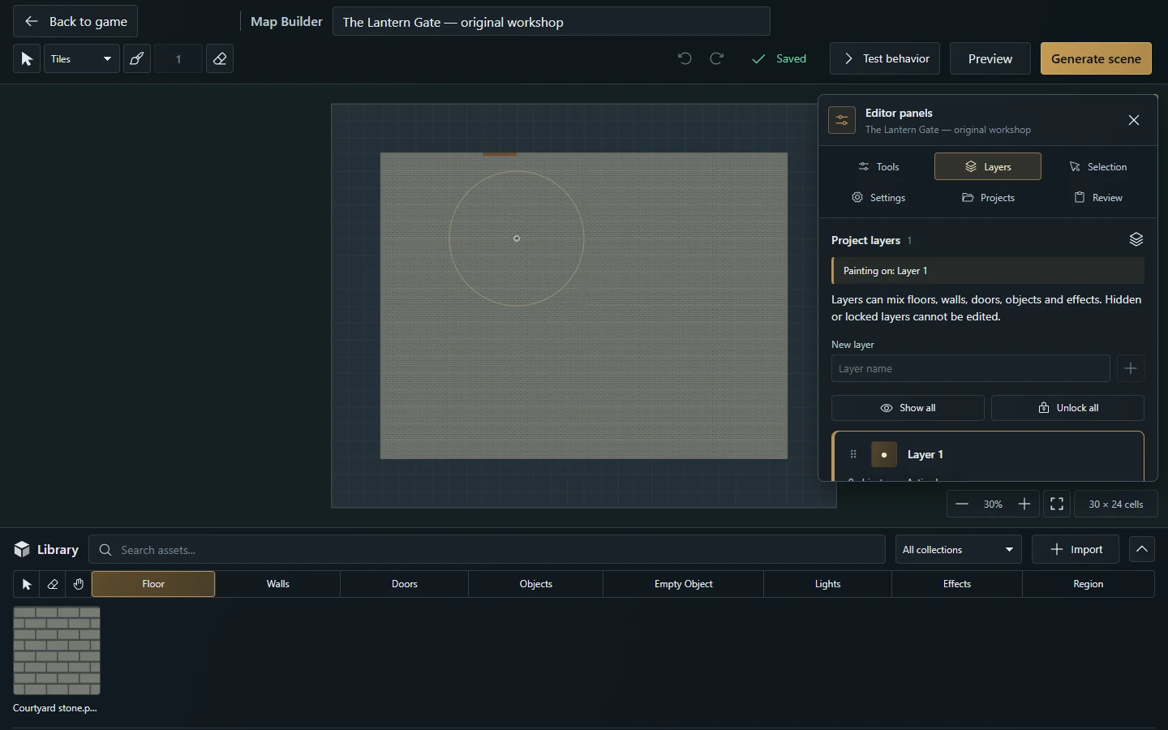Image resolution: width=1168 pixels, height=730 pixels.
Task: Zoom in the canvas
Action: pyautogui.click(x=1024, y=504)
